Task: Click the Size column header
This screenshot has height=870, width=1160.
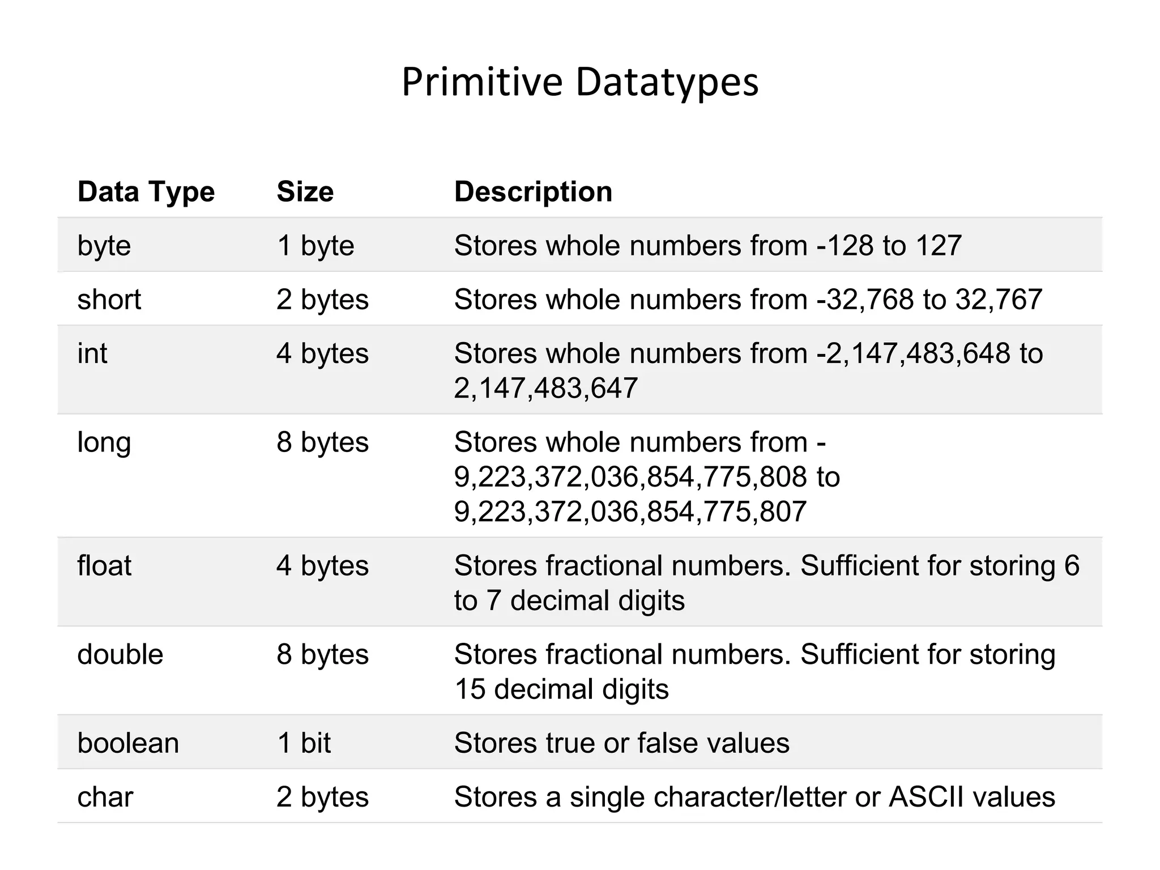Action: coord(305,191)
